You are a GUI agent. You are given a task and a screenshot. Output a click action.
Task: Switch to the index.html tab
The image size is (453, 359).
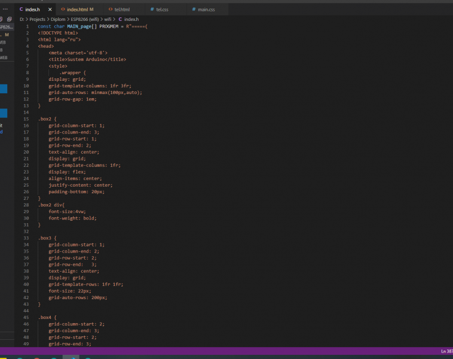(x=78, y=10)
